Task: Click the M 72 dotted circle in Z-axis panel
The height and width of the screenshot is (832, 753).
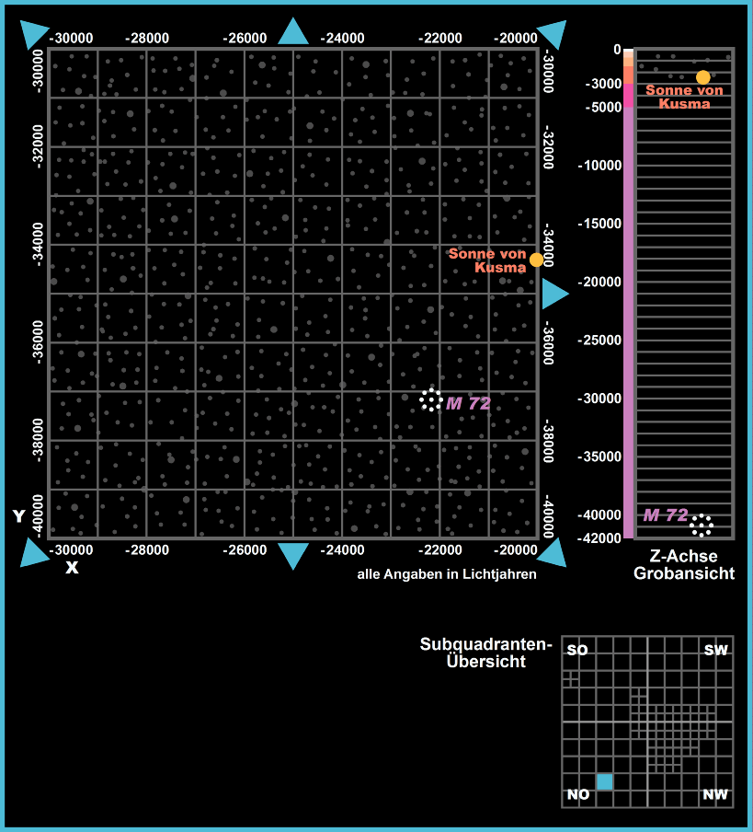Action: coord(702,525)
